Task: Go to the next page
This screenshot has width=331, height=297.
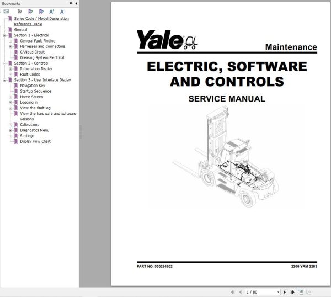Action: click(285, 292)
